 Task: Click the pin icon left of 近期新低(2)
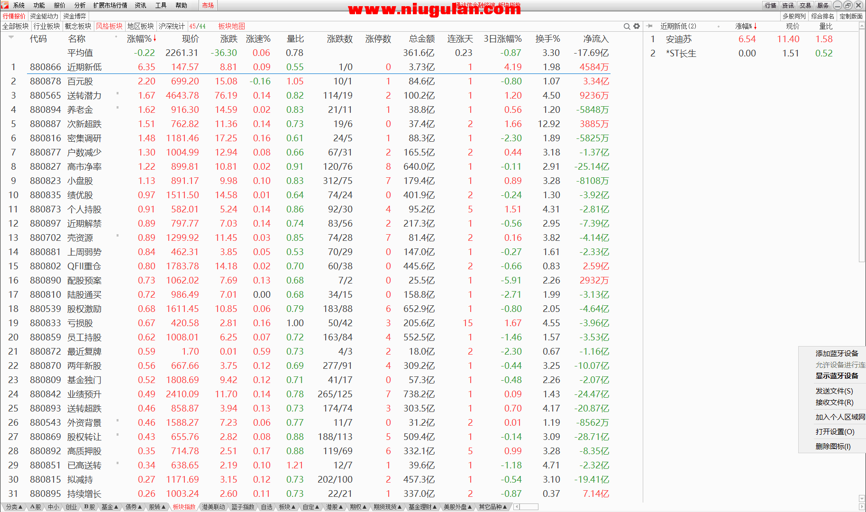point(649,26)
